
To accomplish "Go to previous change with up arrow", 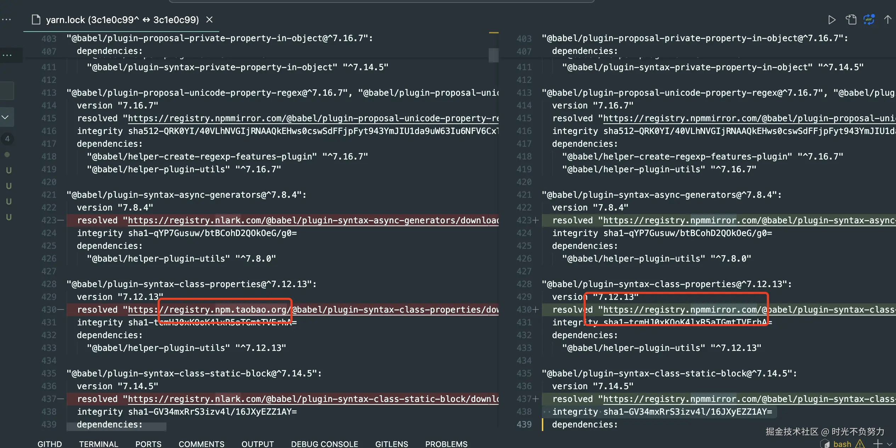I will coord(888,19).
